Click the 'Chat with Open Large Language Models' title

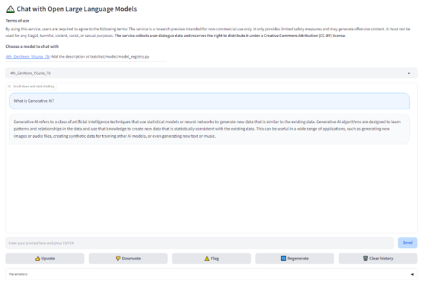76,9
